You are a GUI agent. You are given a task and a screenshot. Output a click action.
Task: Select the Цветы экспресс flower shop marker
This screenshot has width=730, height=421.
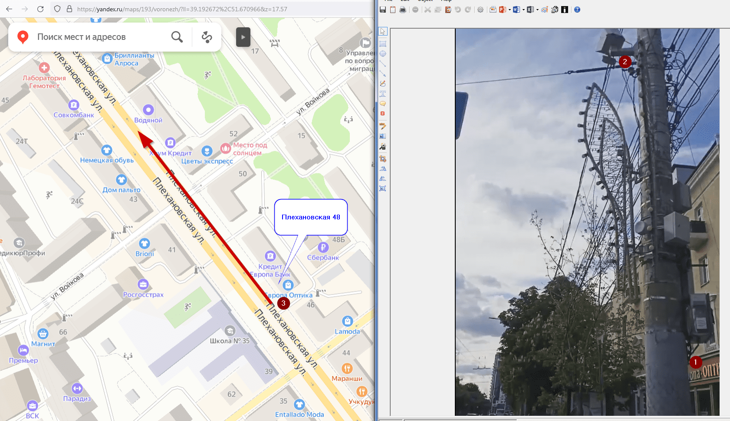(207, 151)
